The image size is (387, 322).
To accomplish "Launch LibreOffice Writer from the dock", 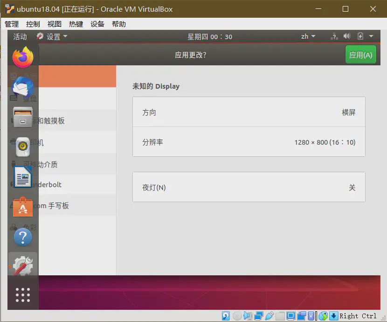I will (22, 177).
